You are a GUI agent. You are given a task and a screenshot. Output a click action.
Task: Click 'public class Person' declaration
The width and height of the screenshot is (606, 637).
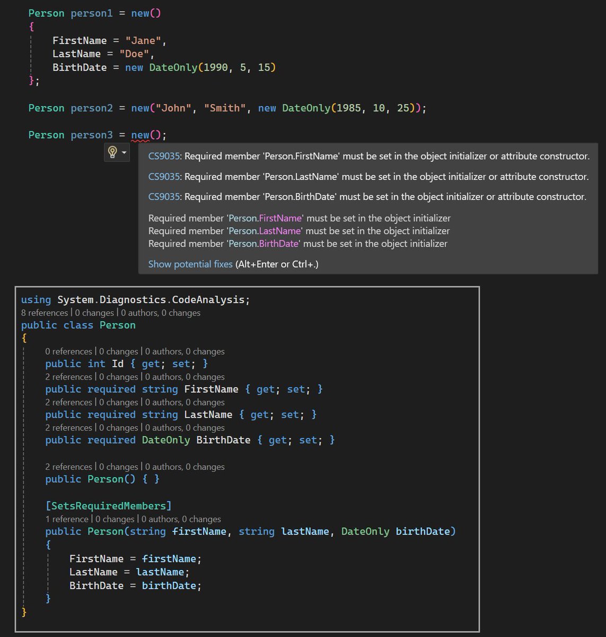78,325
